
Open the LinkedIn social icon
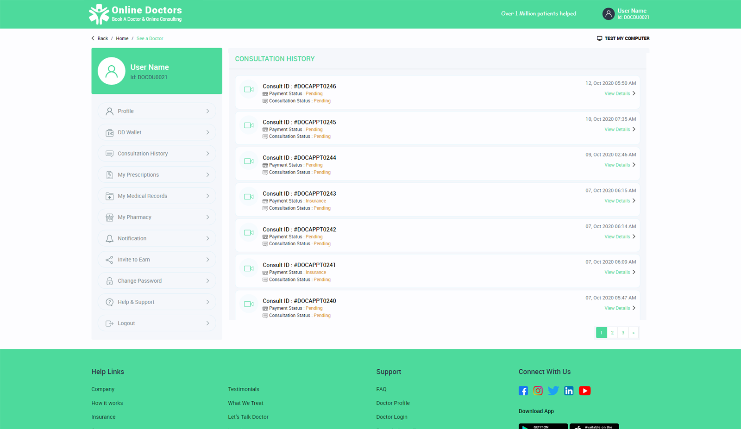(x=569, y=391)
